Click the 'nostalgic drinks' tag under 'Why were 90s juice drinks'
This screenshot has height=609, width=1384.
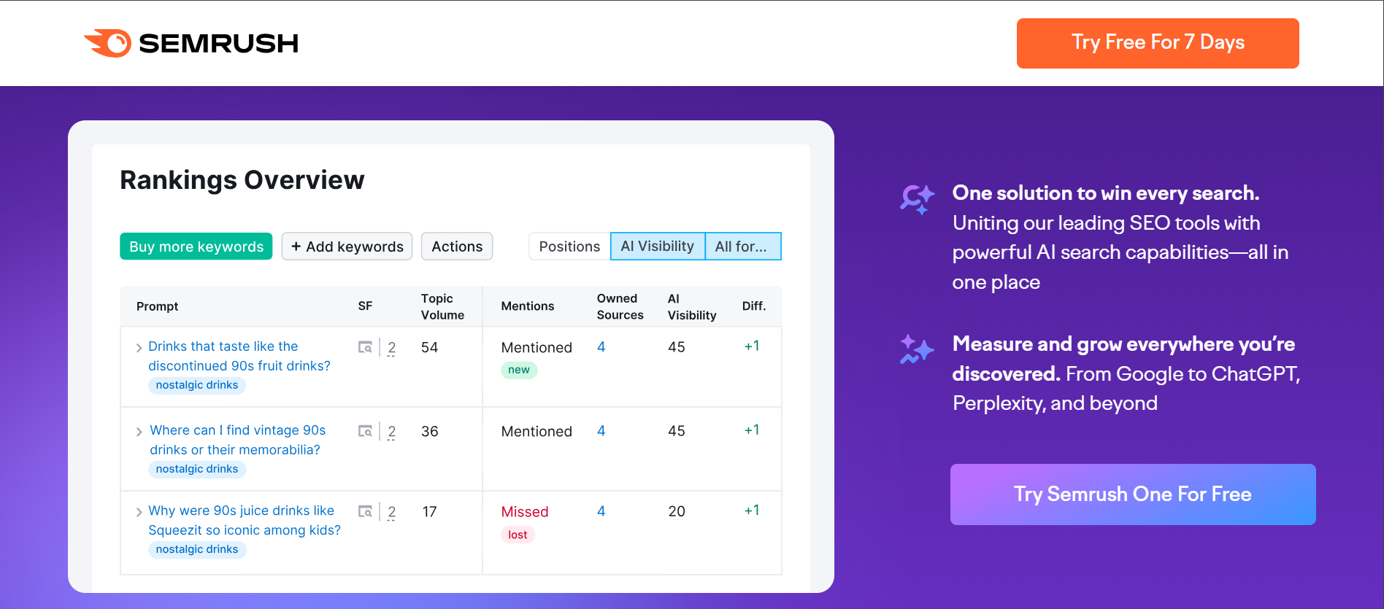pyautogui.click(x=197, y=549)
